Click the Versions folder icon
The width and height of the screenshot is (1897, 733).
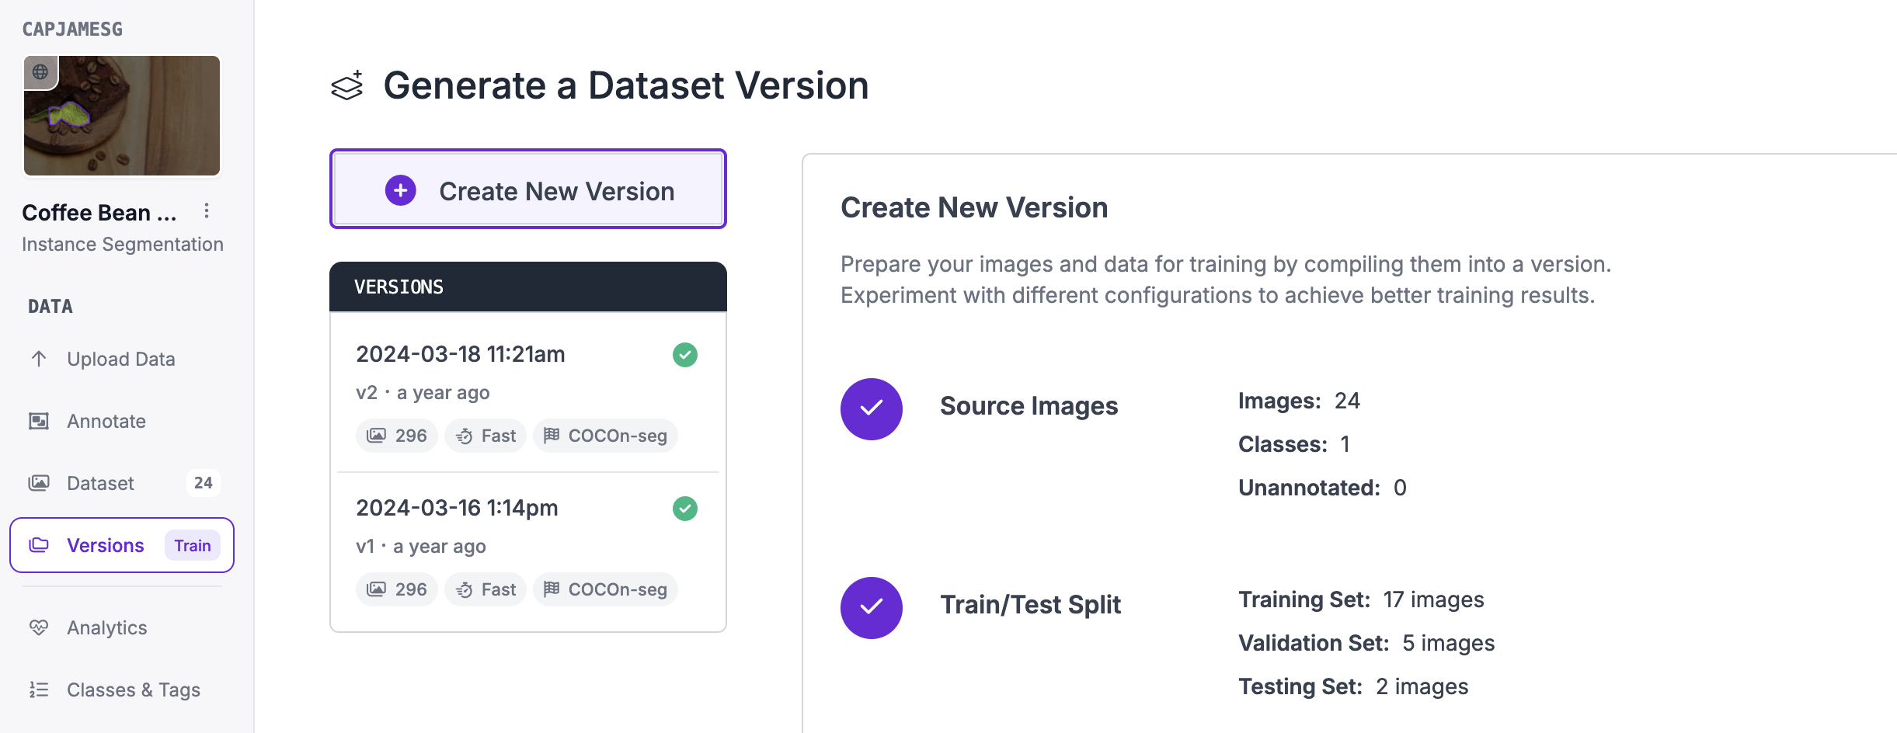pos(39,545)
